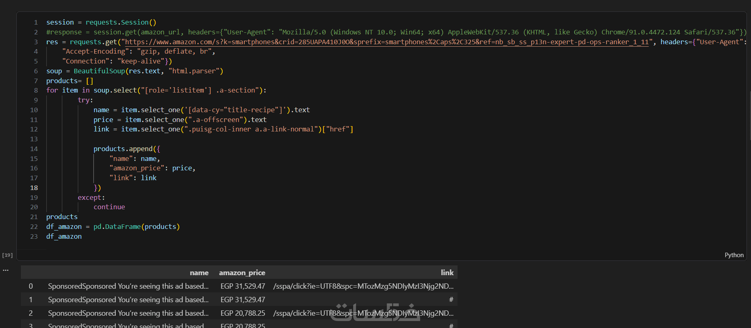Screen dimensions: 751x328
Task: Open the underlined Amazon URL on line 3
Action: (x=386, y=42)
